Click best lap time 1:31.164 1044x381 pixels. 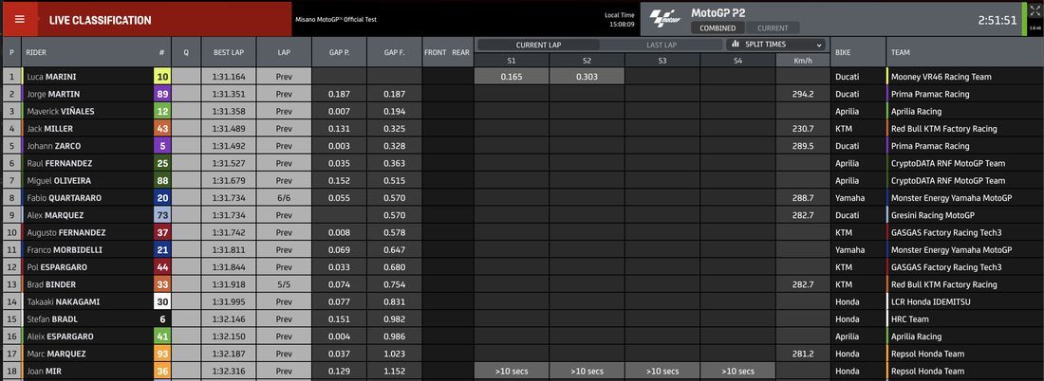click(x=229, y=77)
